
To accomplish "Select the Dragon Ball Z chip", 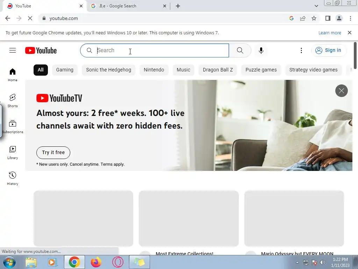I will click(x=218, y=70).
